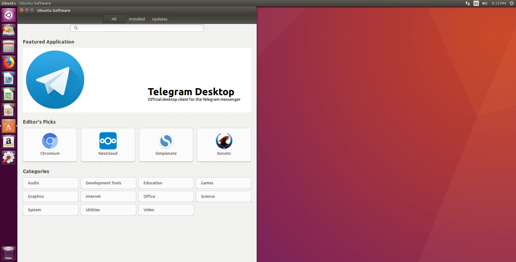Image resolution: width=516 pixels, height=262 pixels.
Task: Open Ubuntu Dash search from launcher
Action: [9, 15]
